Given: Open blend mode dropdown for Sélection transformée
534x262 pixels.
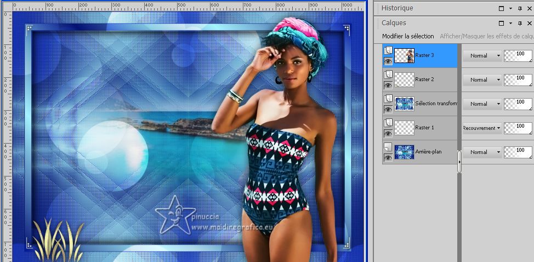Looking at the screenshot, I should [x=482, y=104].
